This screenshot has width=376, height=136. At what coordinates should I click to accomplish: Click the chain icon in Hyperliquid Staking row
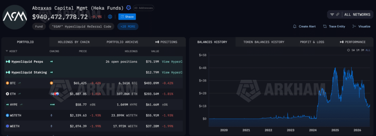coord(51,72)
